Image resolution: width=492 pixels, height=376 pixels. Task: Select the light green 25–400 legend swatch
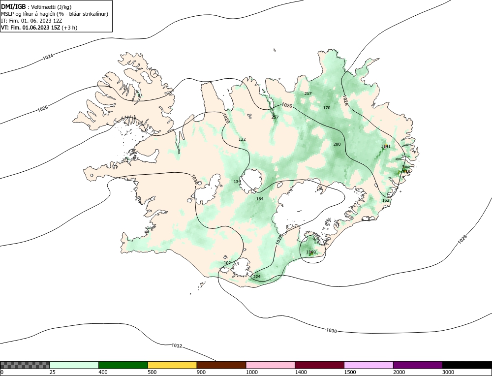point(74,365)
